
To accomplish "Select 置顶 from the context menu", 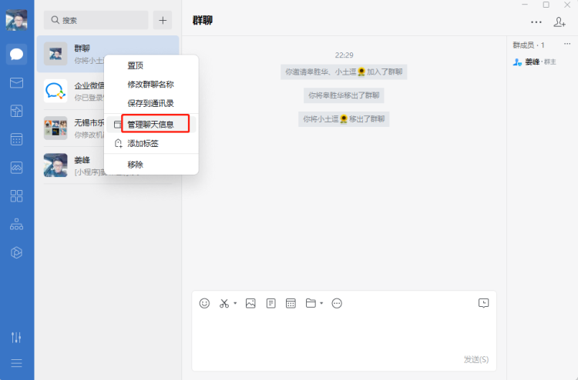I will coord(151,65).
